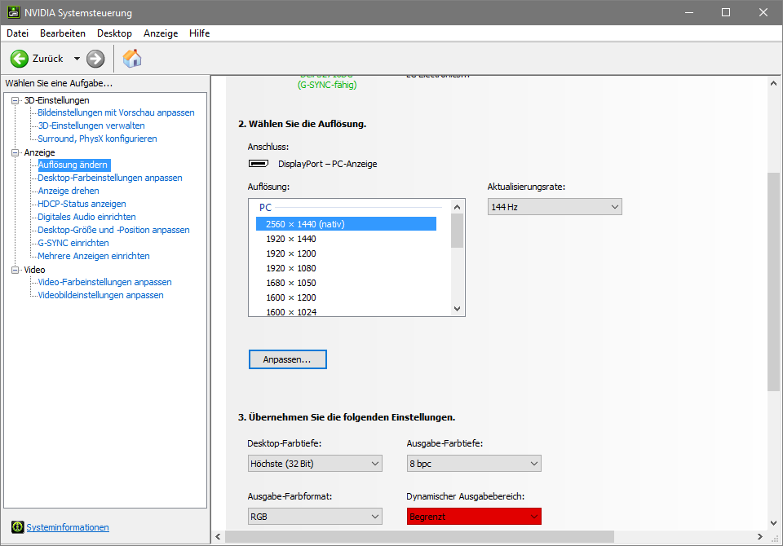783x546 pixels.
Task: Open Digitales Audio einrichten
Action: click(x=87, y=217)
